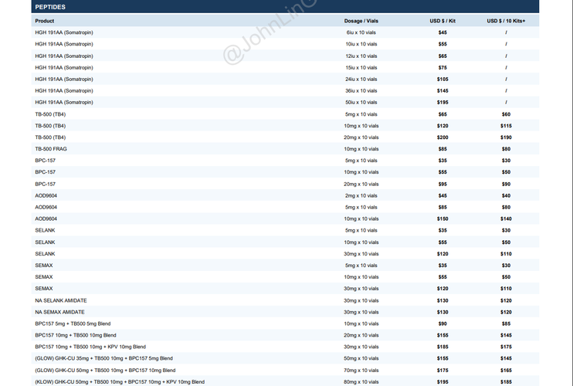Click the $140 10 Kits+ price
Screen dimensions: 573x386
[x=506, y=218]
